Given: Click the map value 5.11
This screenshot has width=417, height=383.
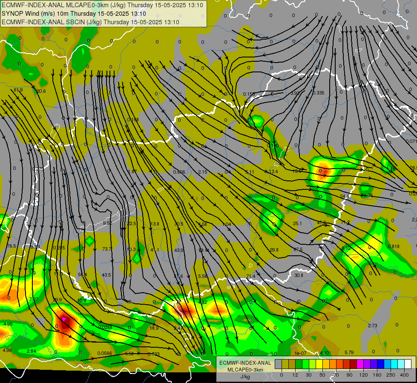Looking at the screenshot, I should pos(250,172).
